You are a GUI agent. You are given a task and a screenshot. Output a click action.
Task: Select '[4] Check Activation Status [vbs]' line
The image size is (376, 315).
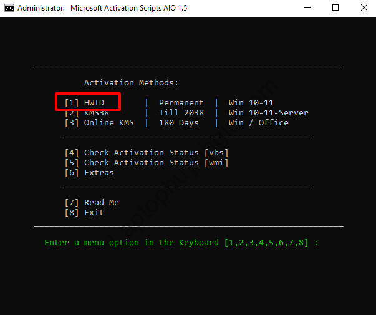147,153
